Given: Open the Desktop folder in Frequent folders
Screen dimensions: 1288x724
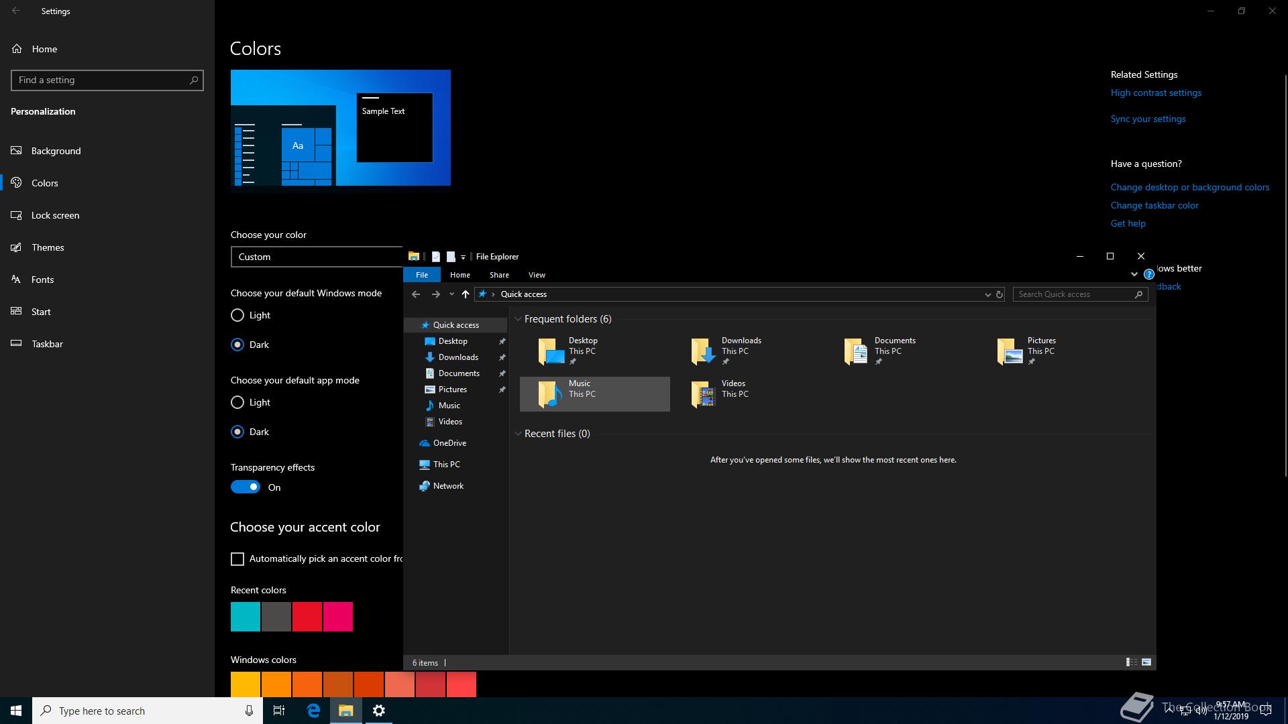Looking at the screenshot, I should click(594, 351).
